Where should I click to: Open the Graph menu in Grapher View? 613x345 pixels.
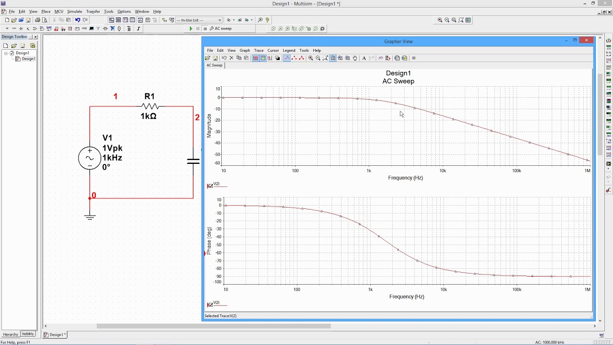pos(245,50)
